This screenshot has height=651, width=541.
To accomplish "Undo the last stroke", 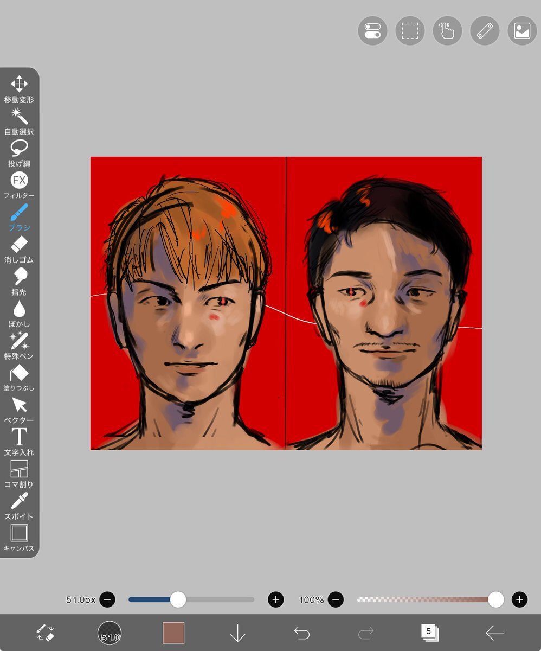I will (302, 633).
